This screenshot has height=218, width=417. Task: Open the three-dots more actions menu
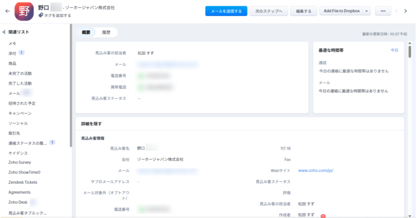pos(383,11)
